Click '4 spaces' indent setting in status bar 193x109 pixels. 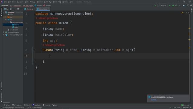tap(185, 108)
